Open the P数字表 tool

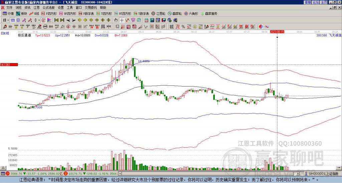pos(87,13)
